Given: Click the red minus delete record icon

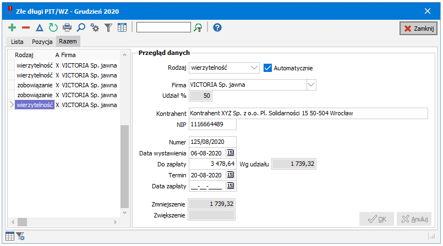Looking at the screenshot, I should (26, 27).
